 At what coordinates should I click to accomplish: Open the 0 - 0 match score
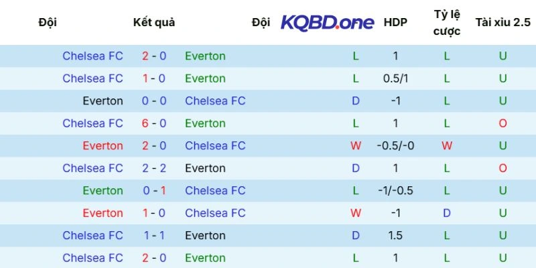click(x=154, y=101)
